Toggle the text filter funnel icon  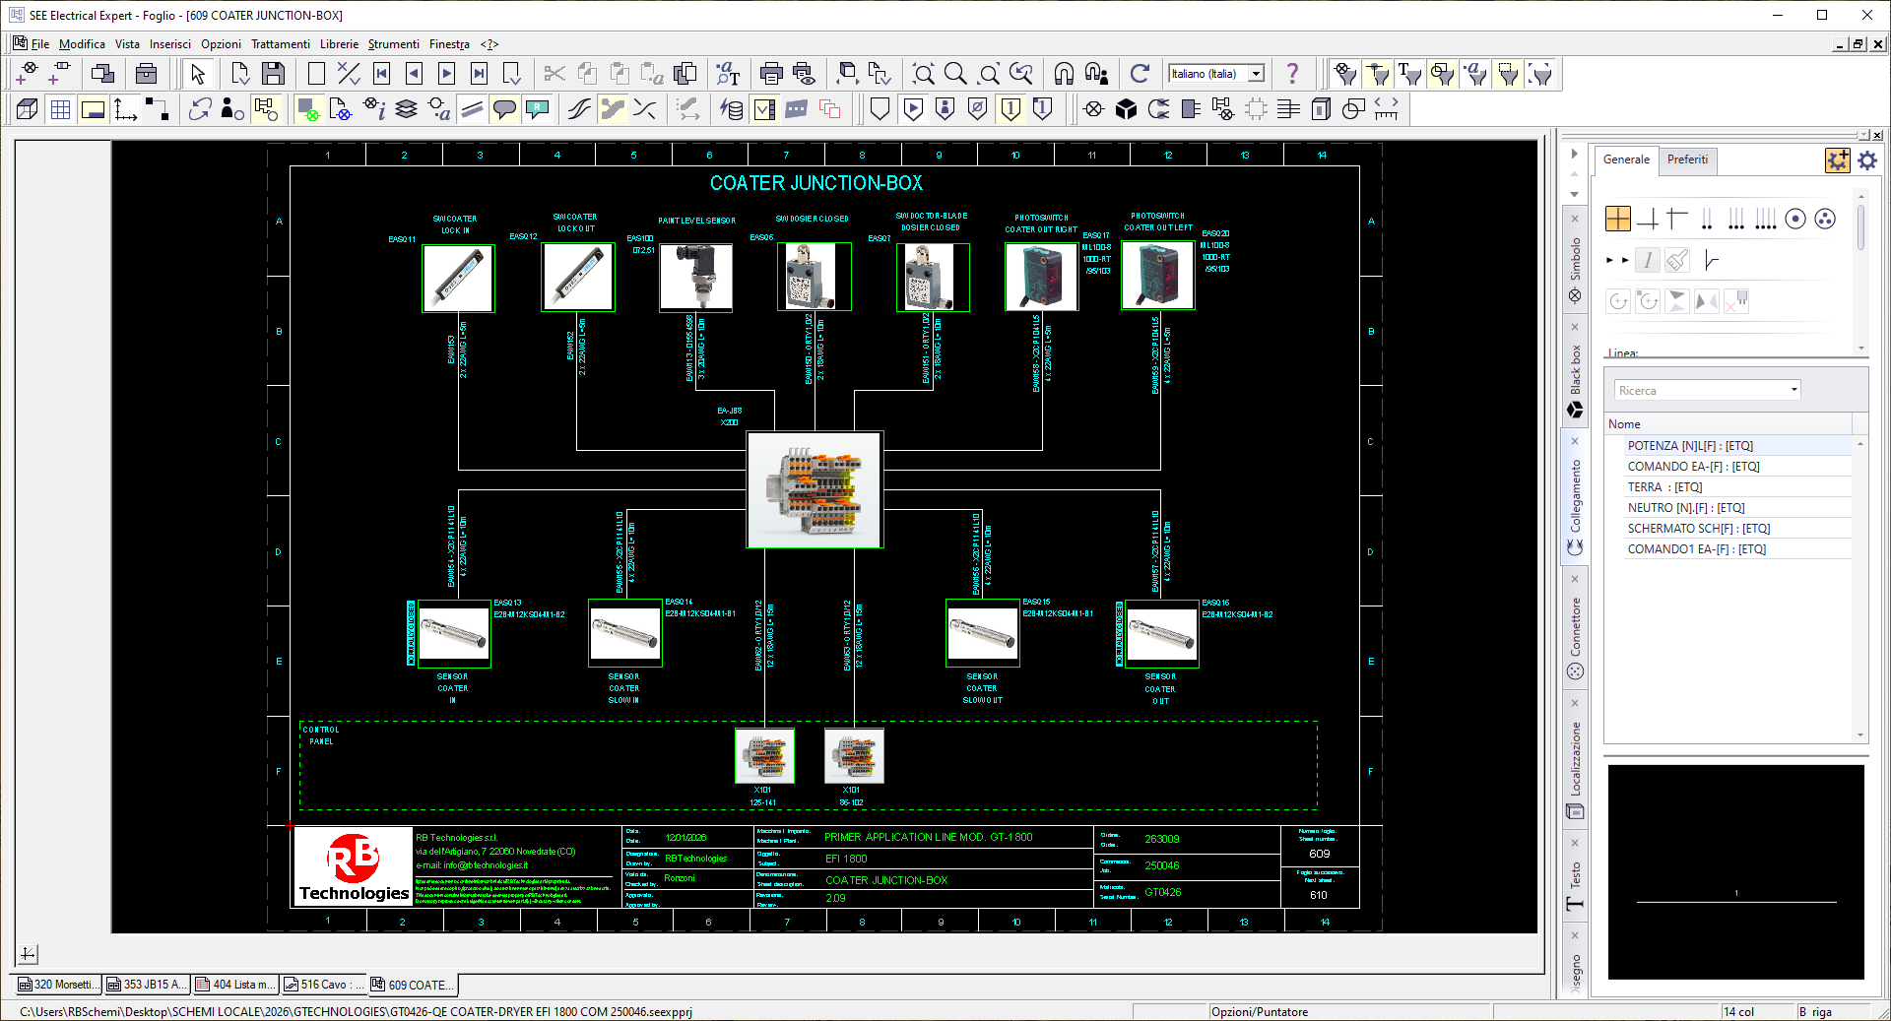[x=1410, y=74]
